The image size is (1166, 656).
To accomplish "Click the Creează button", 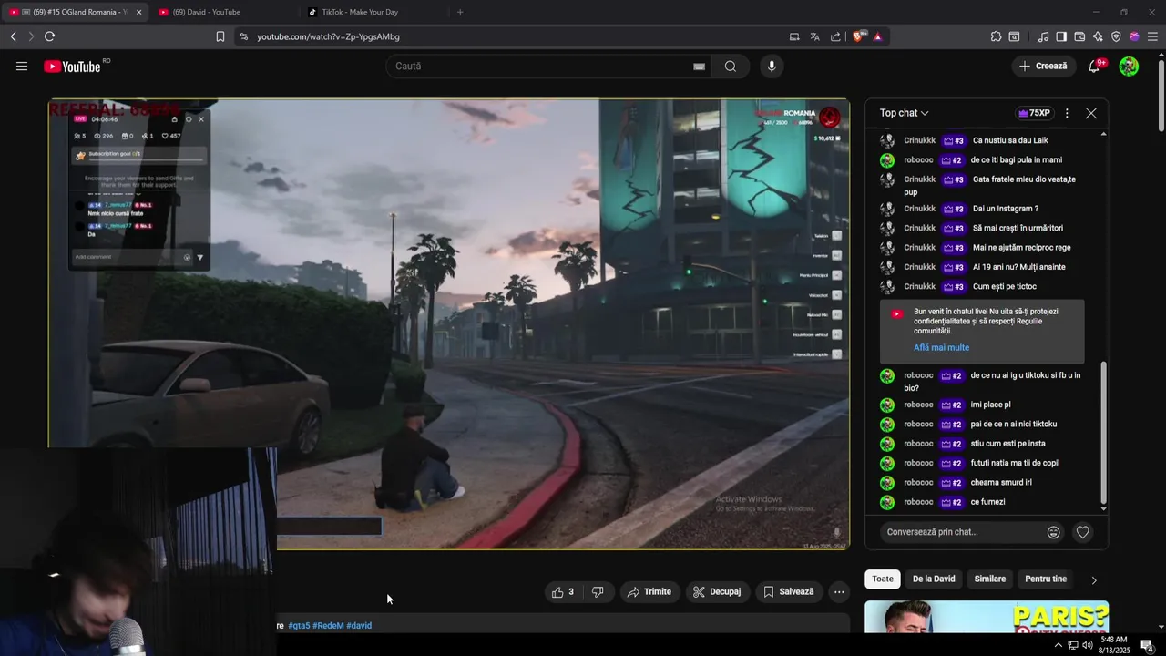I will (x=1043, y=67).
